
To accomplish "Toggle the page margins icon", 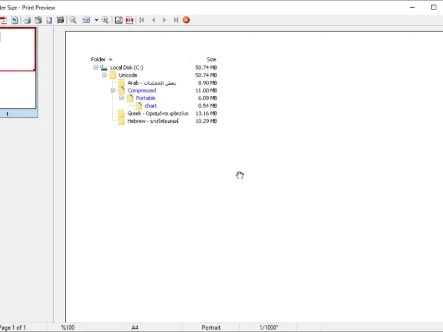I will coord(130,20).
